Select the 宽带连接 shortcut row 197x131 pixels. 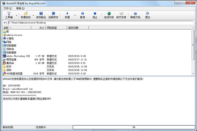point(45,60)
